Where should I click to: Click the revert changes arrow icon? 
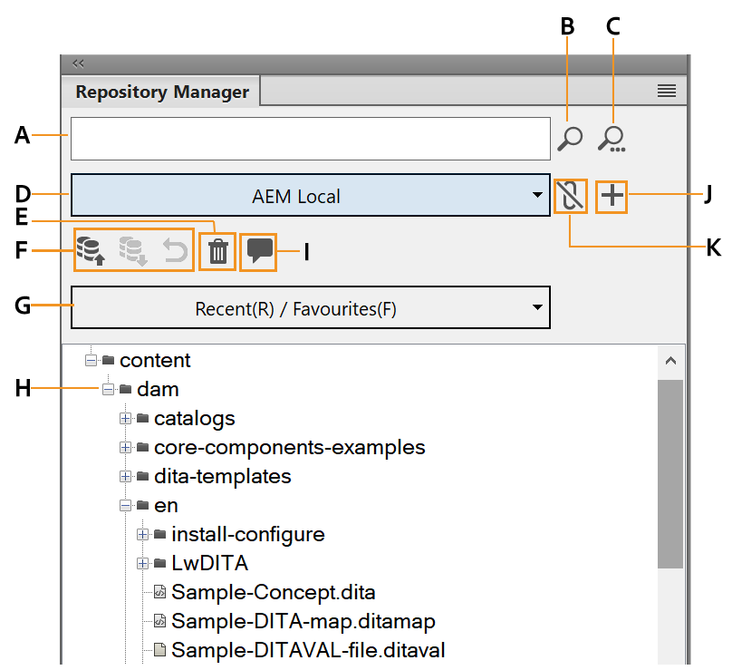pos(172,251)
